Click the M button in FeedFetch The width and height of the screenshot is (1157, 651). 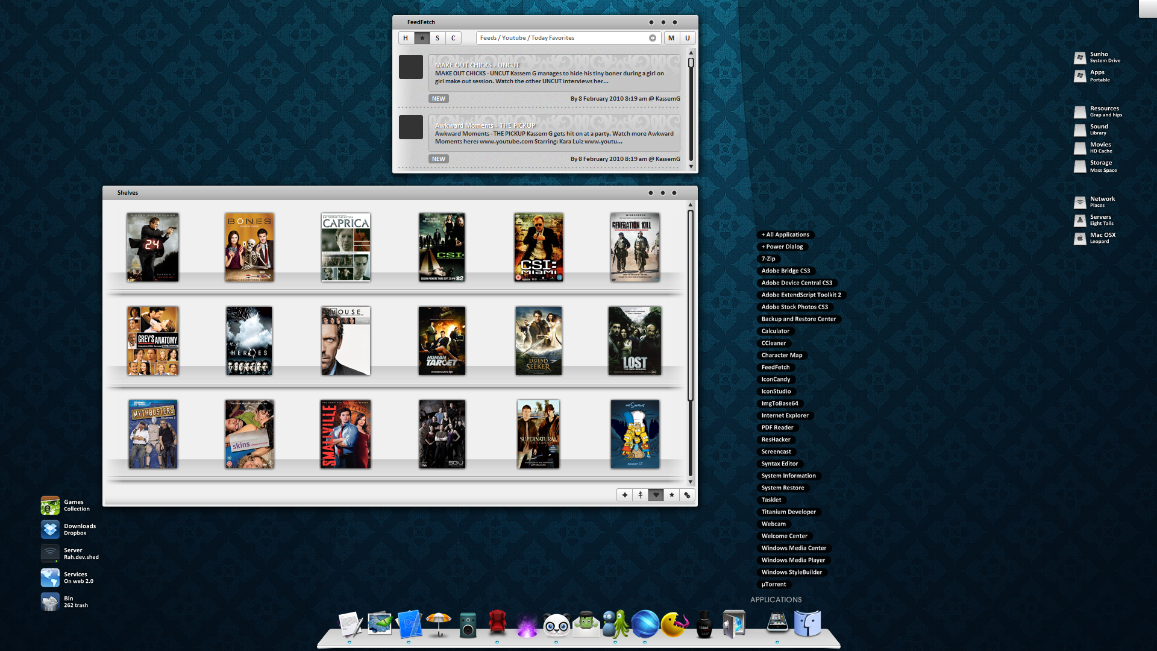[x=671, y=38]
